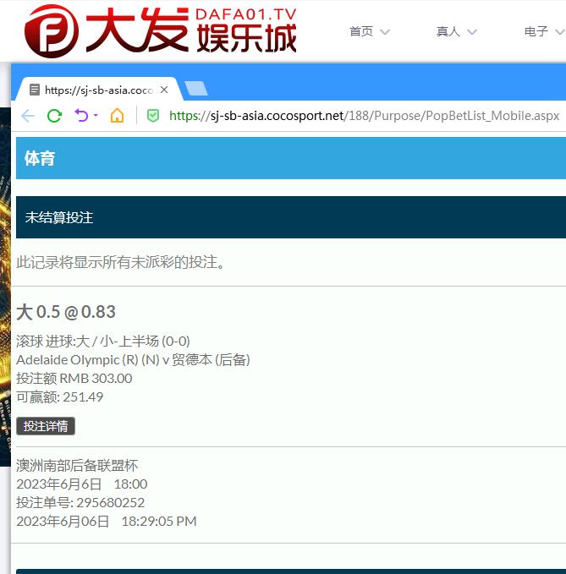Click the 投注详情 button
This screenshot has width=566, height=574.
pos(46,426)
